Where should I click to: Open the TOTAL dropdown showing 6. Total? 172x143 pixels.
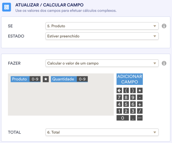pyautogui.click(x=102, y=132)
